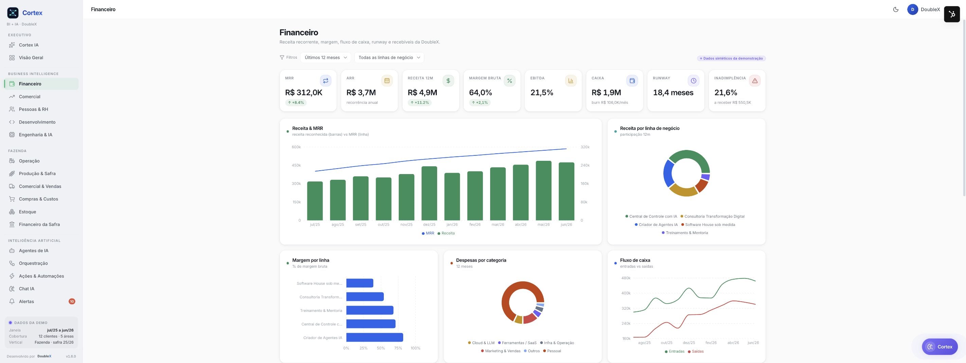The height and width of the screenshot is (363, 966).
Task: Click the Inadimplência warning triangle icon
Action: pos(754,80)
